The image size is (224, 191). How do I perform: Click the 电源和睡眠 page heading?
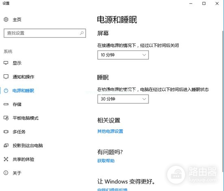click(x=117, y=20)
